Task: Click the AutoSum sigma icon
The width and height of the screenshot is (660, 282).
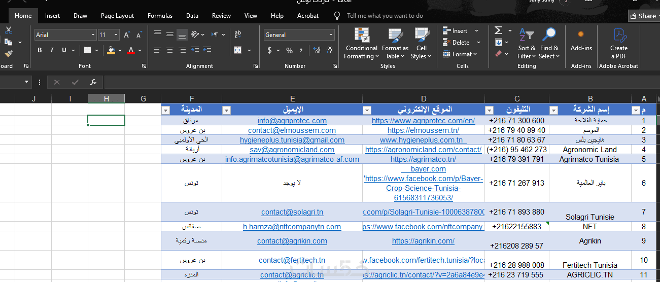Action: (x=499, y=30)
